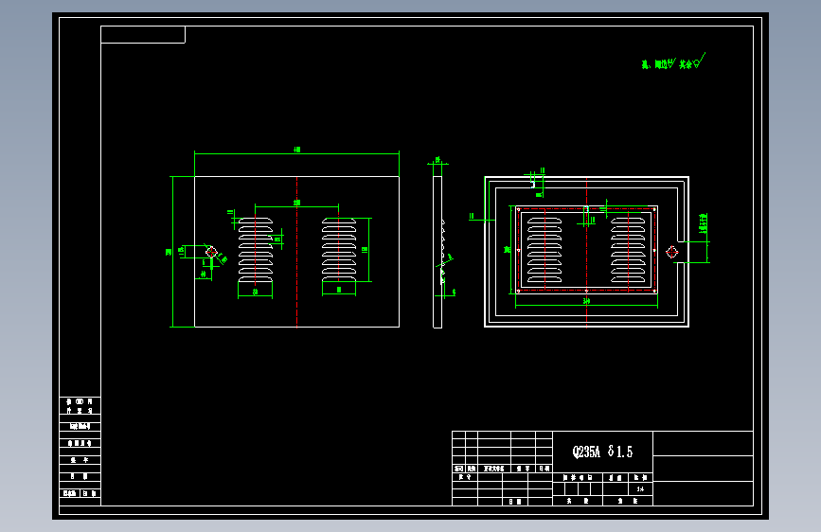821x532 pixels.
Task: Click the empty revision box in the top-left corner
Action: pyautogui.click(x=143, y=35)
